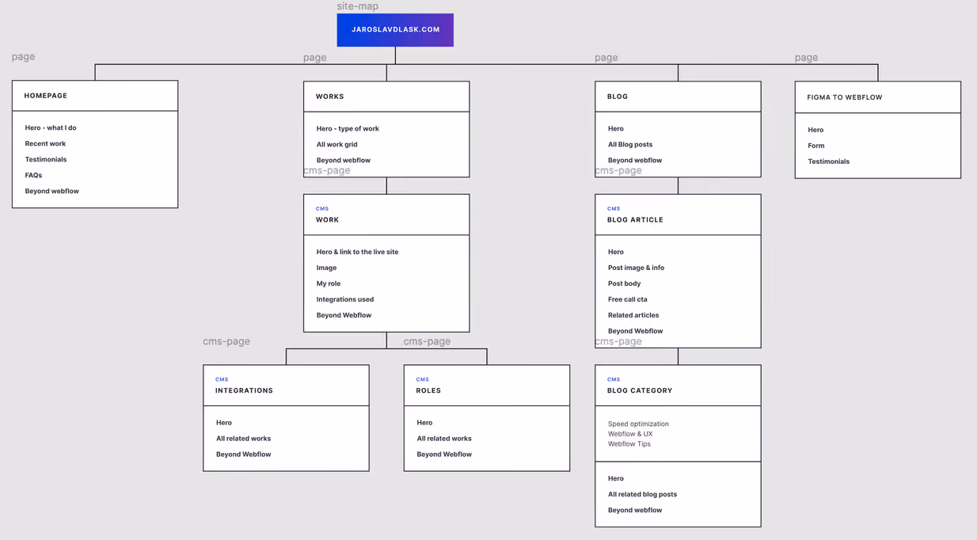The image size is (977, 540).
Task: Select 'Beyond webflow' in Blog Category card
Action: 635,510
